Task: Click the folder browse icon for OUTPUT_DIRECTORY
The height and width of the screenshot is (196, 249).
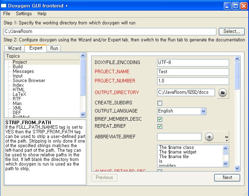Action: pos(223,93)
